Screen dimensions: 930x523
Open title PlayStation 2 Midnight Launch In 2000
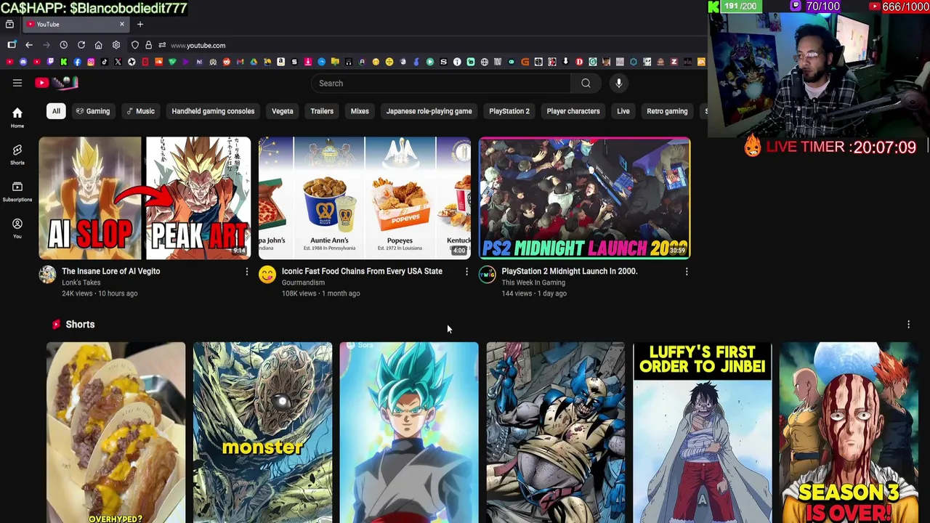coord(569,271)
